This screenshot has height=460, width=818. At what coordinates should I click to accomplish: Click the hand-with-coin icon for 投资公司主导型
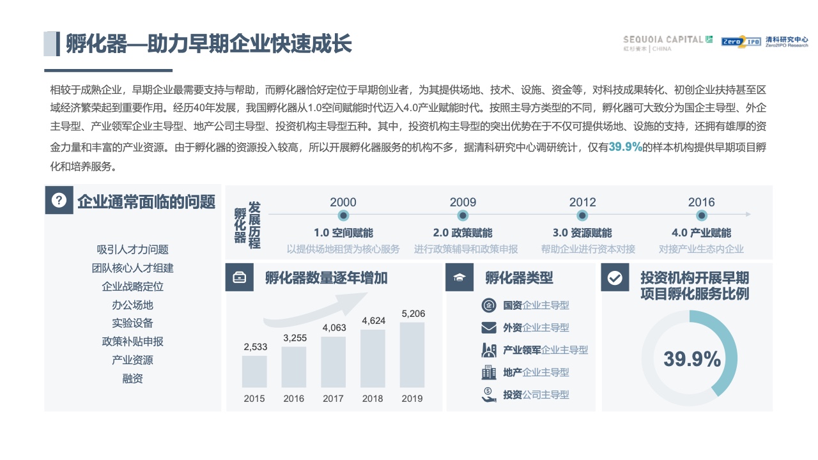pos(489,395)
